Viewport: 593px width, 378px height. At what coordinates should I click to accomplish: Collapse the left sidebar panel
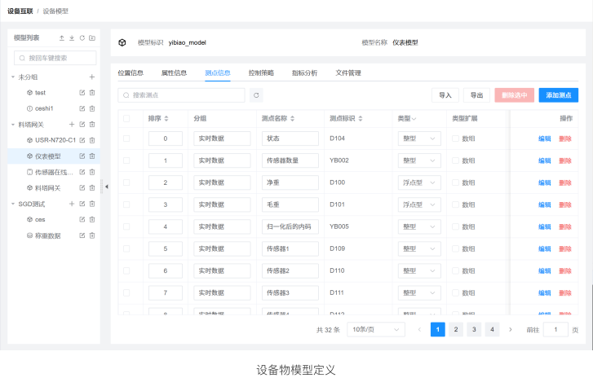tap(105, 187)
